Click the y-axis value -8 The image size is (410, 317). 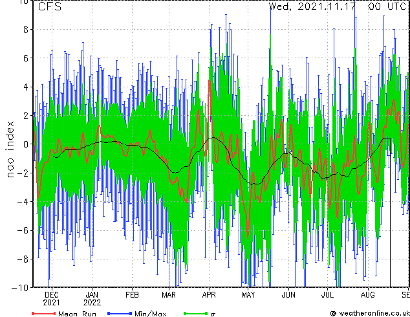point(23,259)
